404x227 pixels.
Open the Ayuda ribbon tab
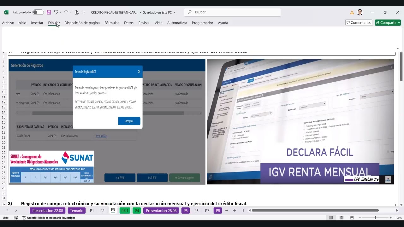pos(223,23)
